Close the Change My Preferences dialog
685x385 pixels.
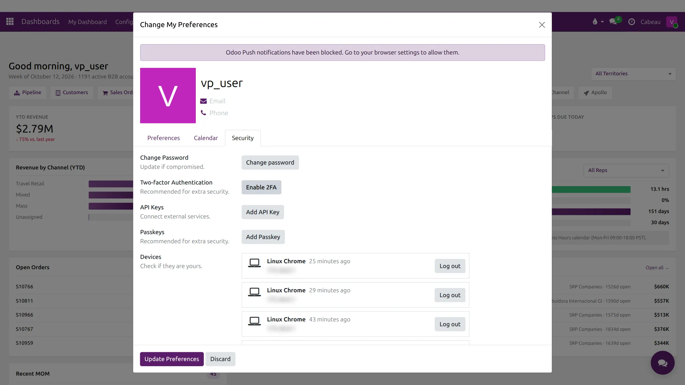point(542,25)
